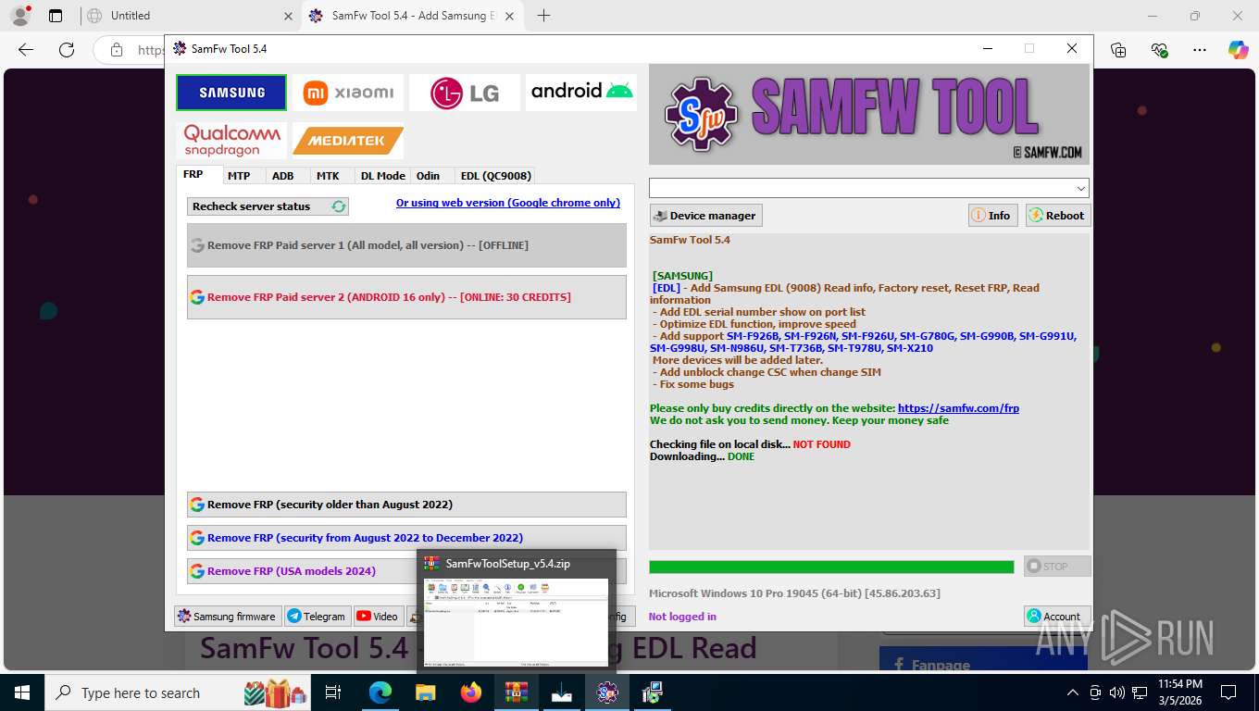Open Microsoft Edge from the taskbar
This screenshot has width=1259, height=711.
(x=380, y=692)
